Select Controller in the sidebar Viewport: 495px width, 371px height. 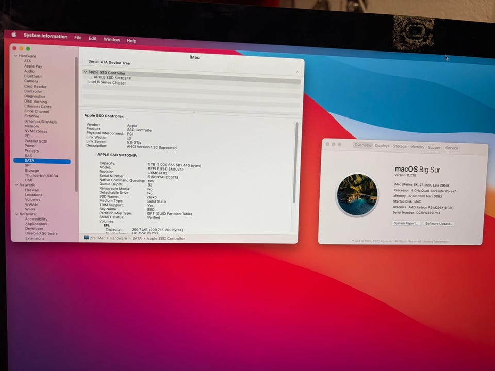click(x=33, y=91)
